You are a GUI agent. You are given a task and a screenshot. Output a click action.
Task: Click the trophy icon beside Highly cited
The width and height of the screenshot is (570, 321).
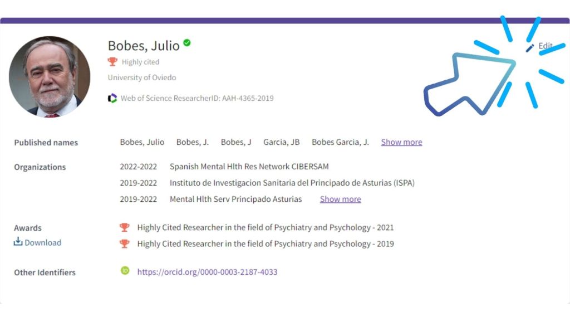click(x=113, y=62)
